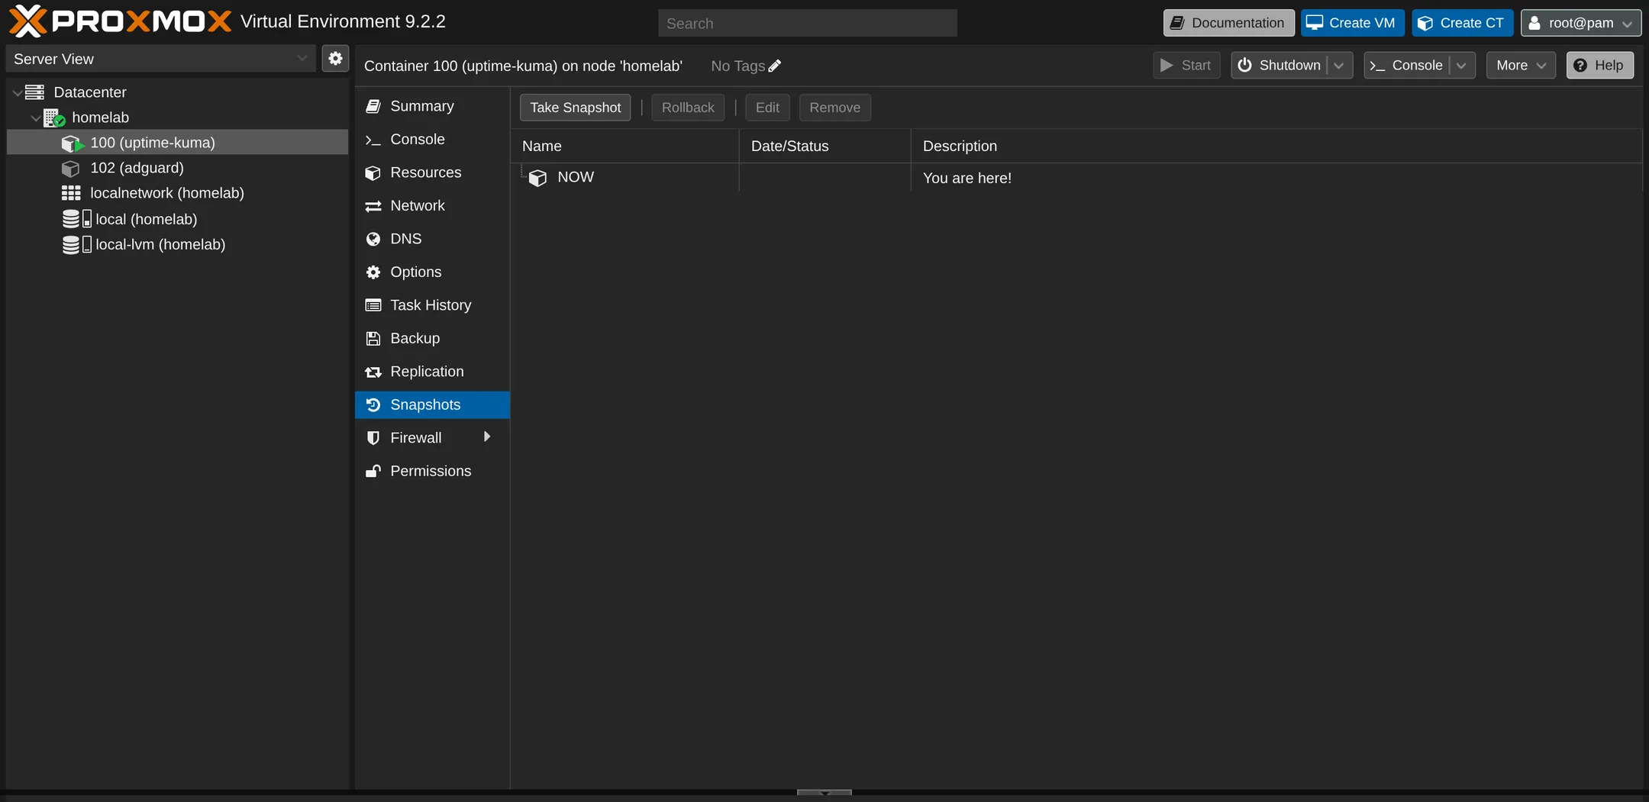Go to the Summary tab
The width and height of the screenshot is (1649, 802).
[432, 106]
